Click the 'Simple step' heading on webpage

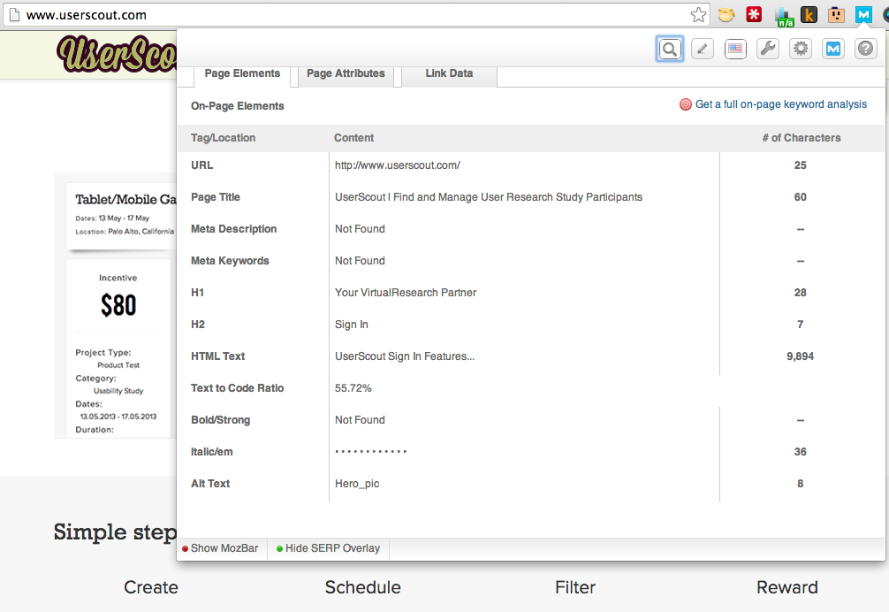tap(115, 532)
